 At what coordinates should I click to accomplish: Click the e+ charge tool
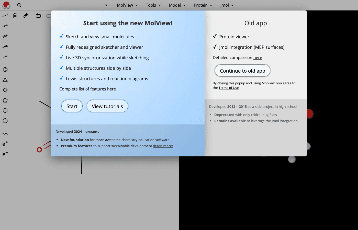click(5, 144)
